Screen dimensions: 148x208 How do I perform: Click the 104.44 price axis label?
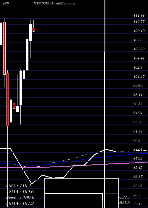tap(139, 58)
